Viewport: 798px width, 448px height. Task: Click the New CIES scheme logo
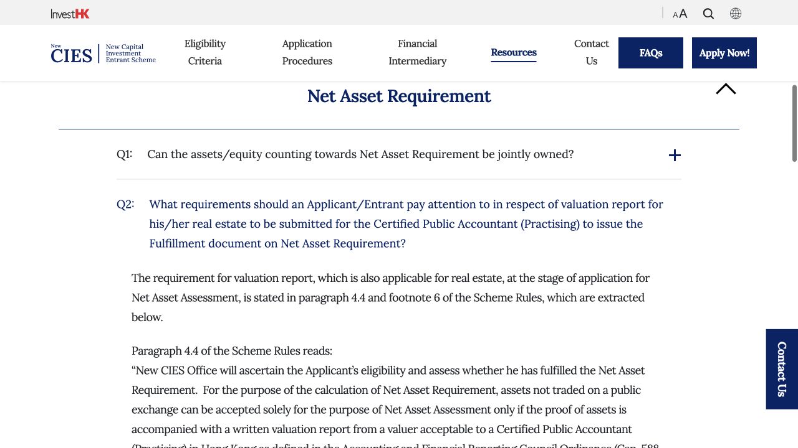point(103,54)
